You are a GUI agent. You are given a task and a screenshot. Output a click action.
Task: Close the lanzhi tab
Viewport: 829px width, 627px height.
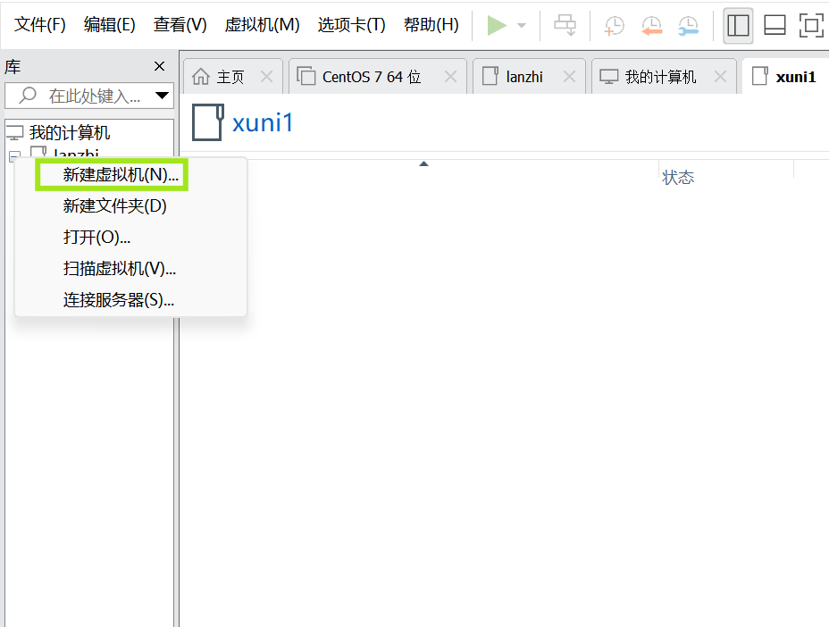(x=569, y=77)
